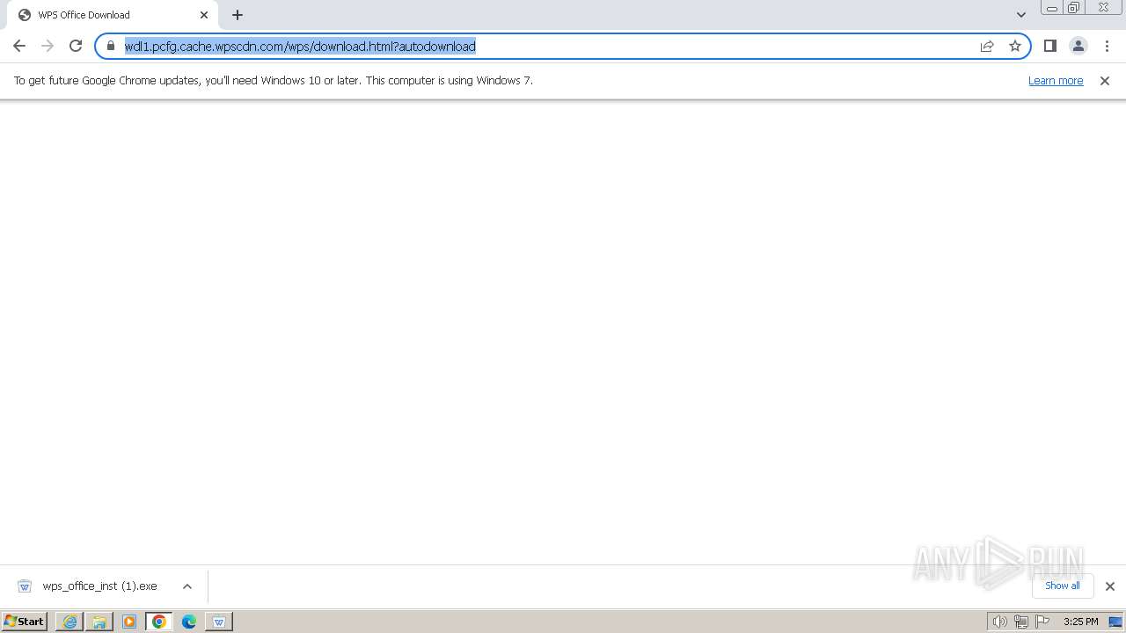The height and width of the screenshot is (633, 1126).
Task: Close the WPS Office Download tab
Action: (204, 15)
